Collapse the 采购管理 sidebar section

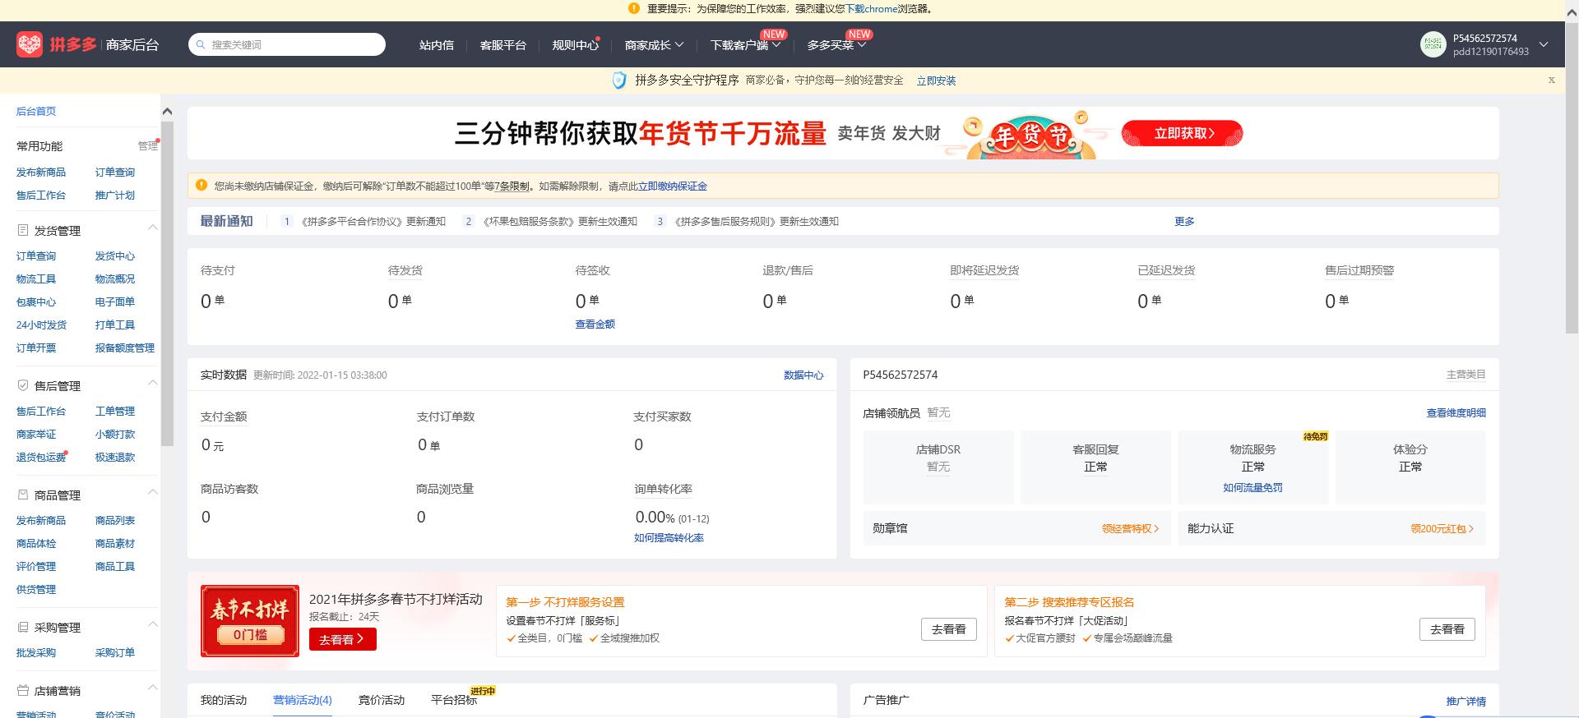152,624
